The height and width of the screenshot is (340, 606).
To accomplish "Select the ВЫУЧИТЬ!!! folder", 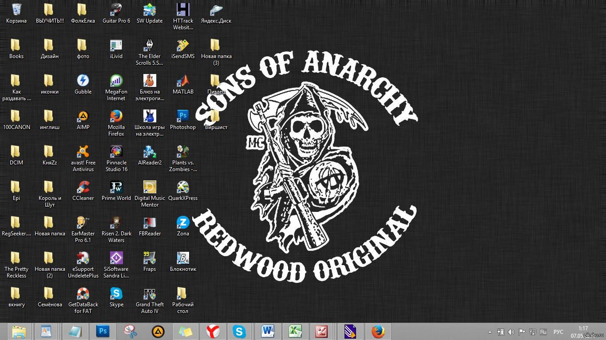I will (50, 13).
